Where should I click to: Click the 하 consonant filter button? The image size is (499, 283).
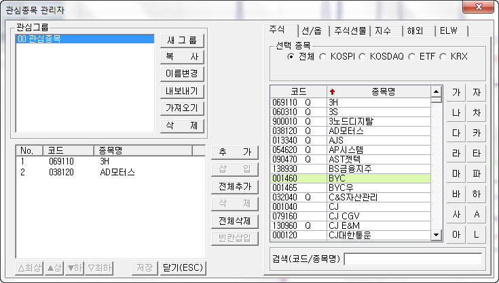point(477,194)
